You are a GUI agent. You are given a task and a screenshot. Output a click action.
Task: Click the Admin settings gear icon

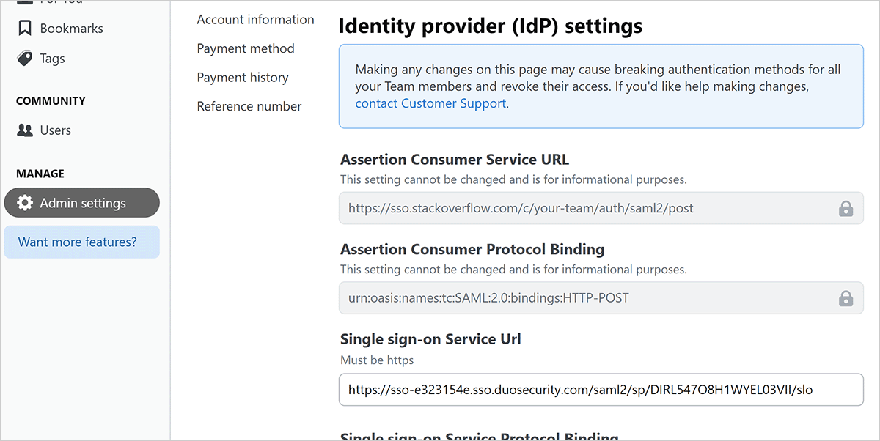click(x=25, y=203)
